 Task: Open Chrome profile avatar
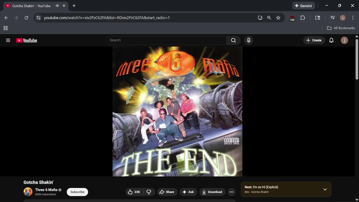click(343, 18)
